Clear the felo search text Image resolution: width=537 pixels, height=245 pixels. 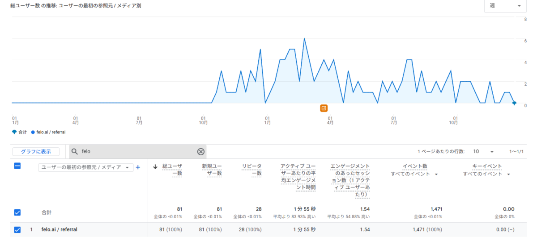coord(201,152)
